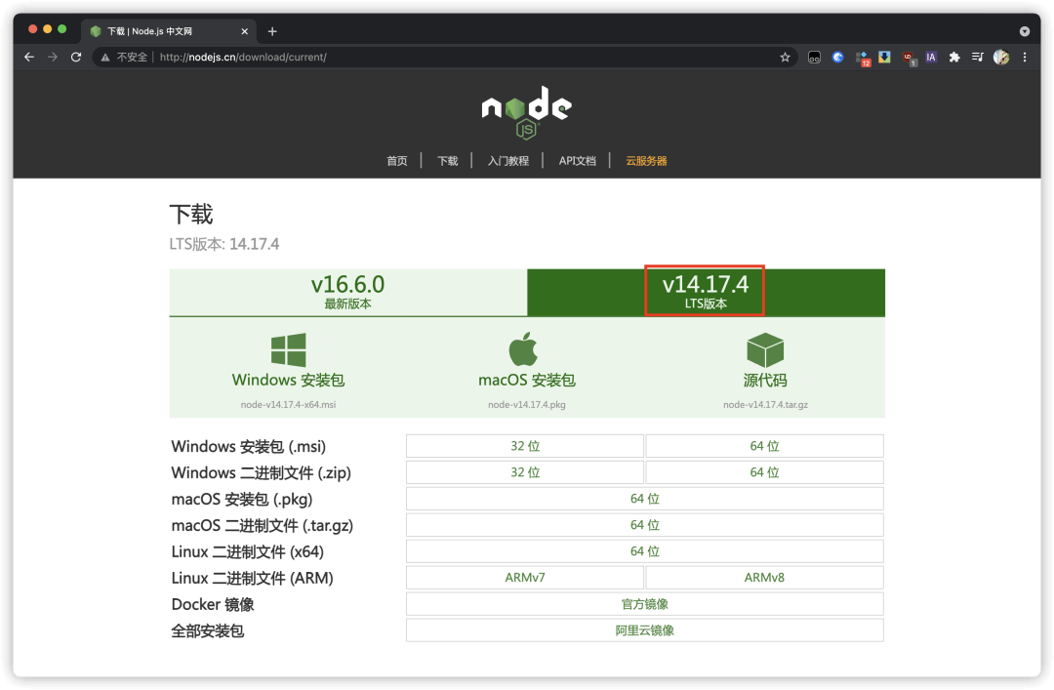Click the 下载 page heading
This screenshot has width=1054, height=690.
click(191, 215)
